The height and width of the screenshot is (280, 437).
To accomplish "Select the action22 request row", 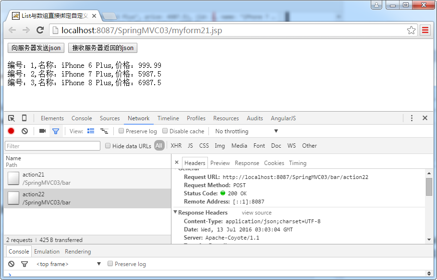I will pyautogui.click(x=87, y=198).
